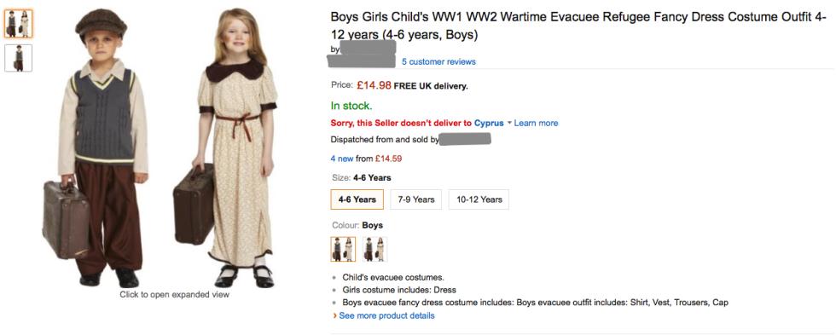The height and width of the screenshot is (335, 836).
Task: Click the small arrow next to Cyprus
Action: (x=509, y=123)
